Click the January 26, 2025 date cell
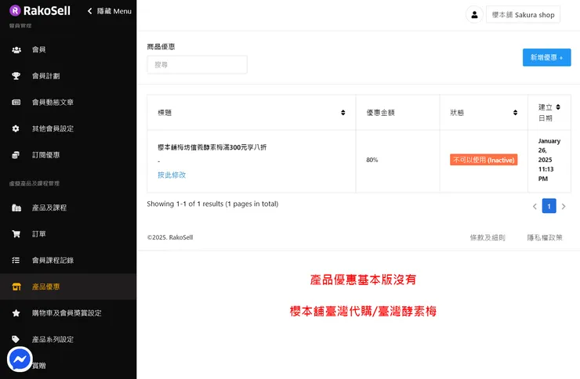 pos(549,160)
